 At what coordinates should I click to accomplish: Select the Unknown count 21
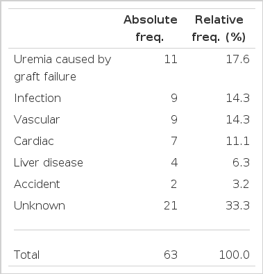click(x=171, y=205)
